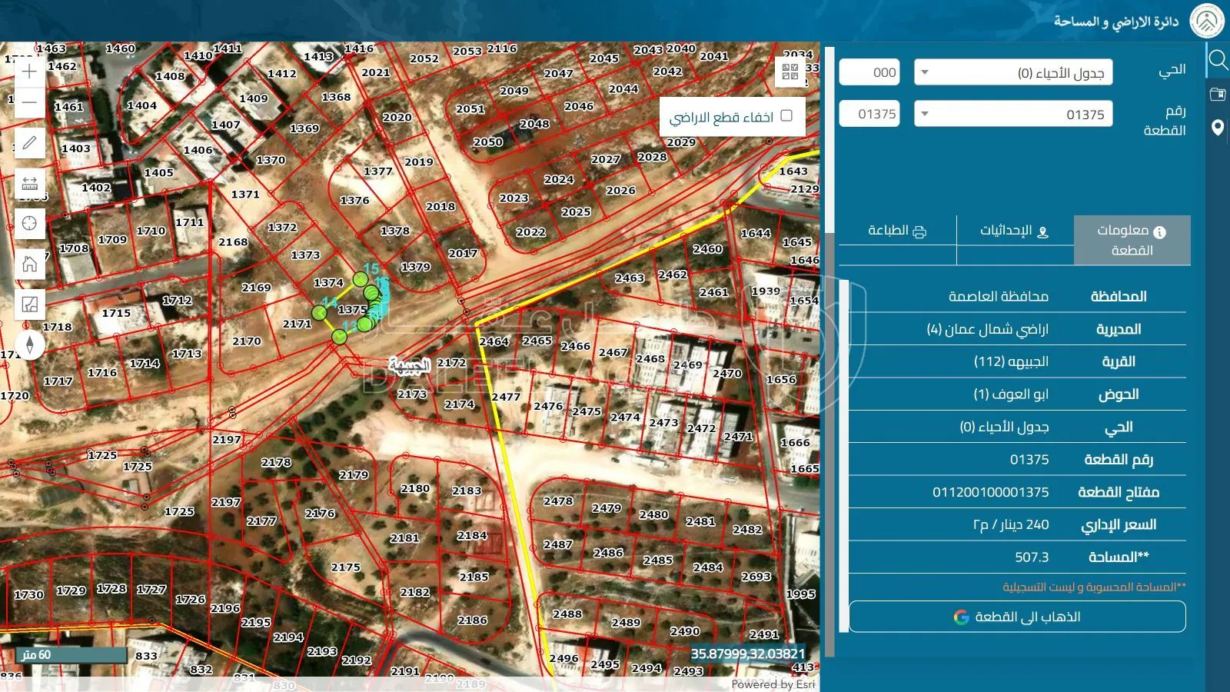Open the QR code icon
Screen dimensions: 1230x692
pyautogui.click(x=790, y=72)
